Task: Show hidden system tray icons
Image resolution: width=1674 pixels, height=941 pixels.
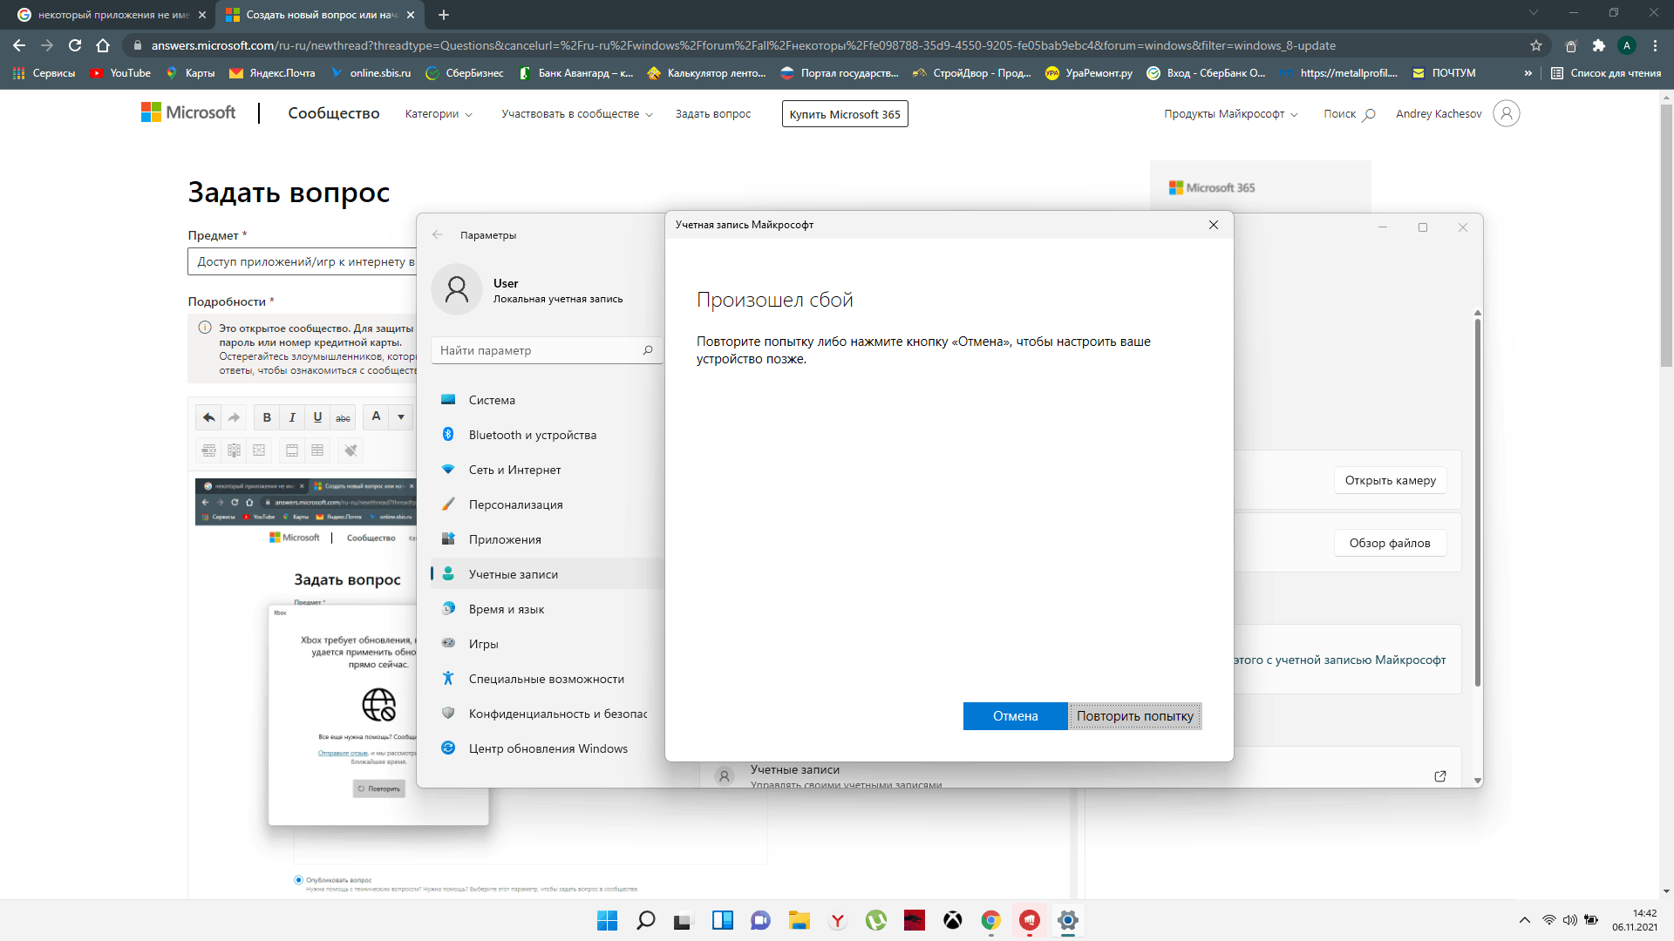Action: (1524, 920)
